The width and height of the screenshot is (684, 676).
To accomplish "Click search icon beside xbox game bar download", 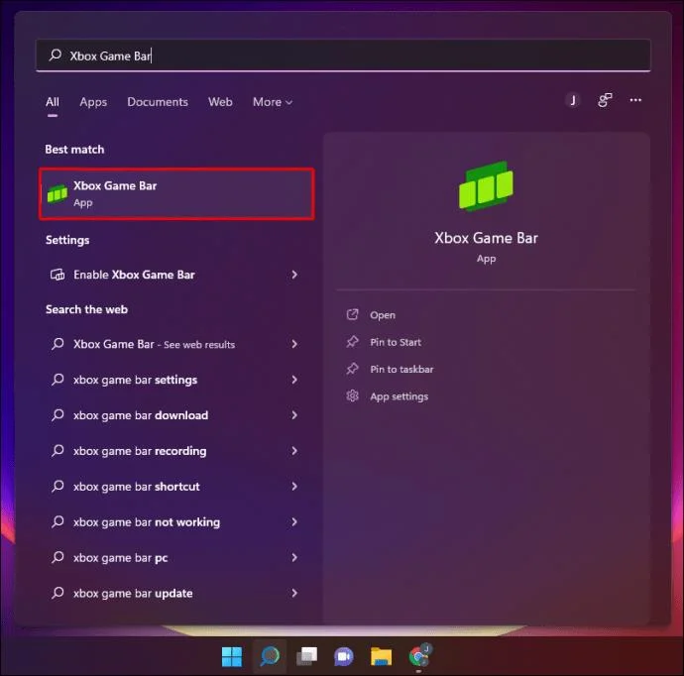I will coord(57,415).
